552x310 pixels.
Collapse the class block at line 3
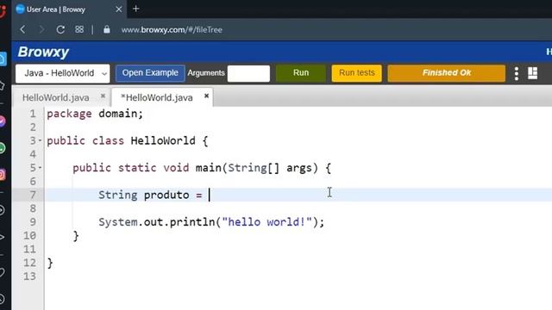(40, 140)
